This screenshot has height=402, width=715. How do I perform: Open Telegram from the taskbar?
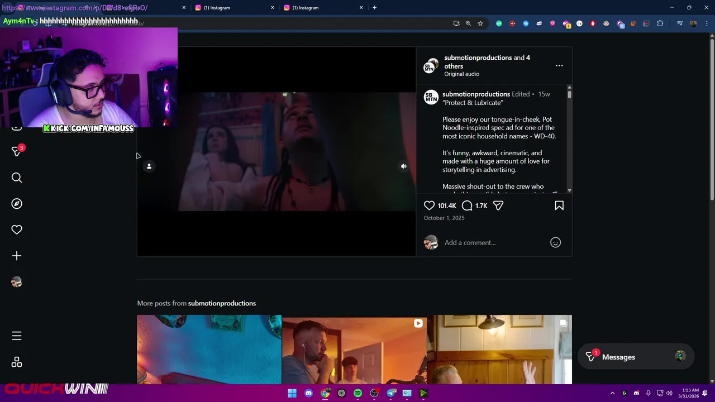(391, 393)
